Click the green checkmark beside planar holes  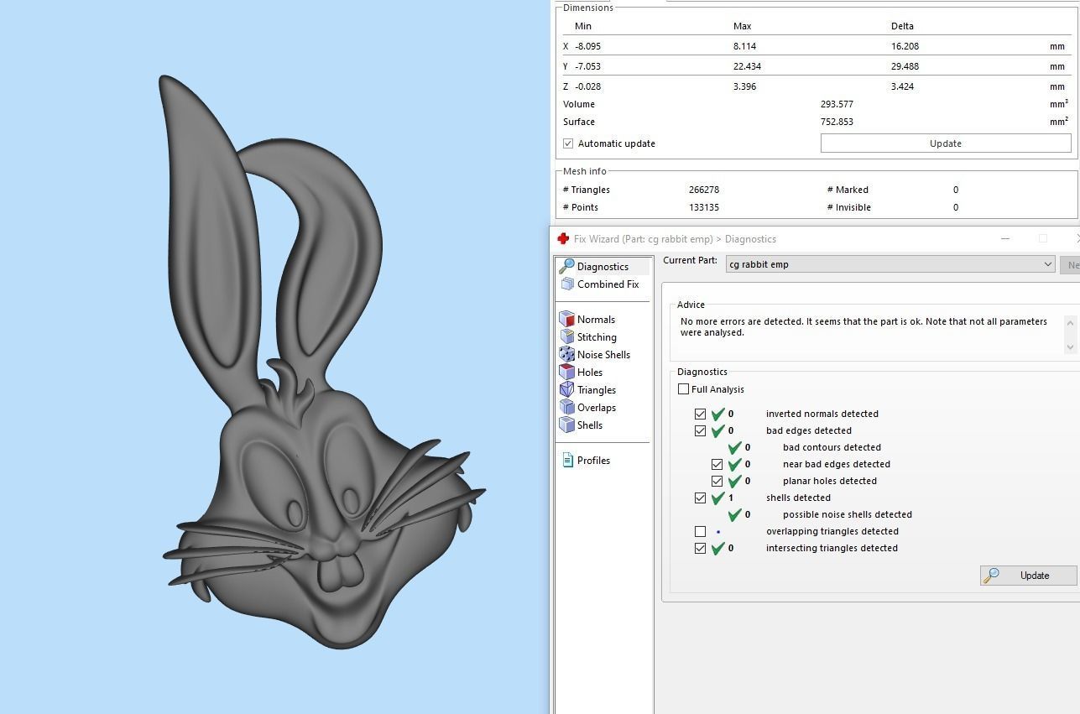[x=734, y=481]
